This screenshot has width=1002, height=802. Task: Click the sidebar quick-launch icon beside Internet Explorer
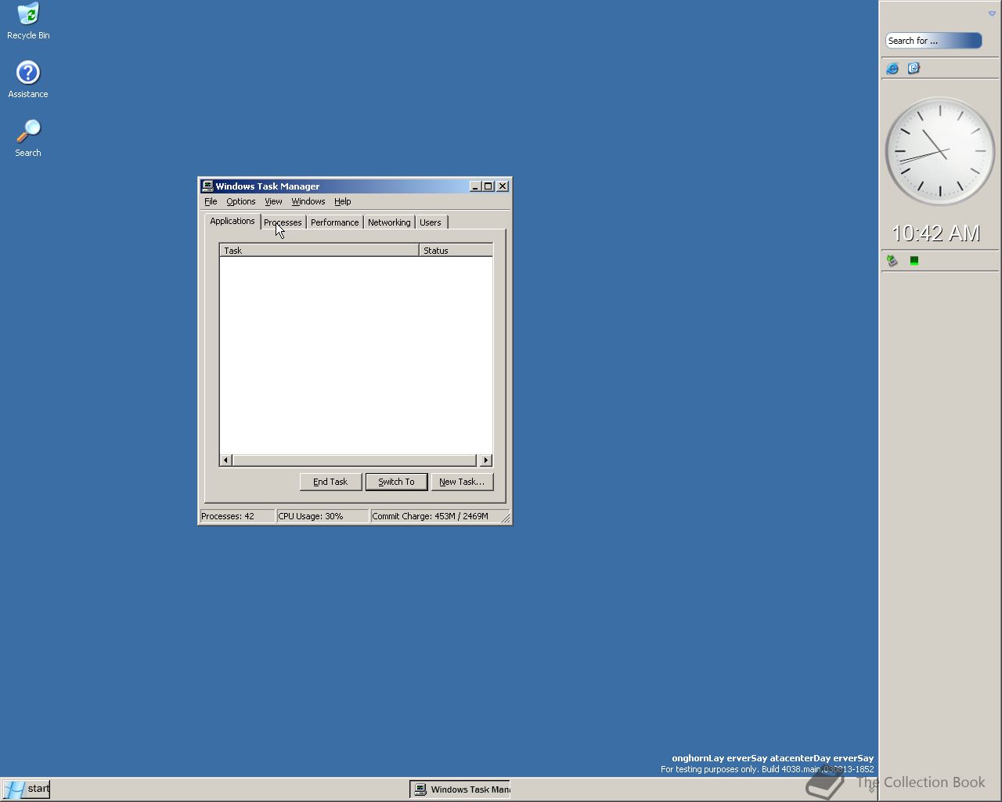(x=914, y=69)
